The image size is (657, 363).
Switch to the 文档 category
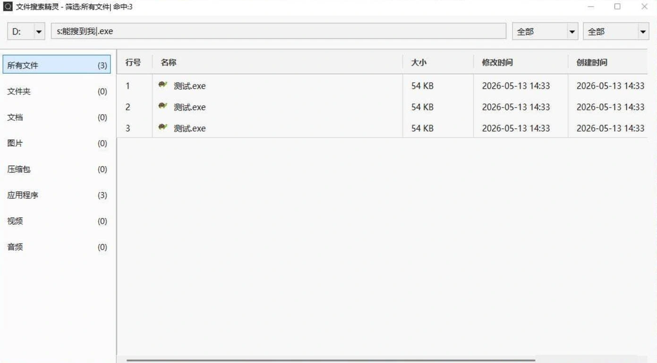point(57,118)
